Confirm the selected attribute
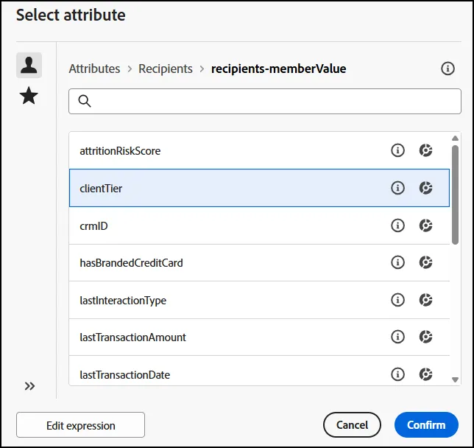The width and height of the screenshot is (474, 448). tap(426, 424)
